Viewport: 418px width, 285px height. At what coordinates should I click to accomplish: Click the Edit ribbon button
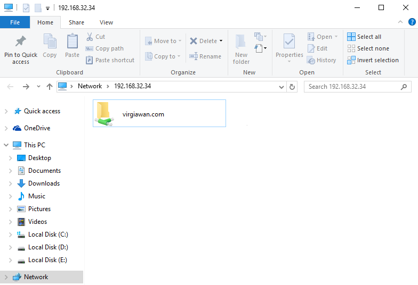317,48
